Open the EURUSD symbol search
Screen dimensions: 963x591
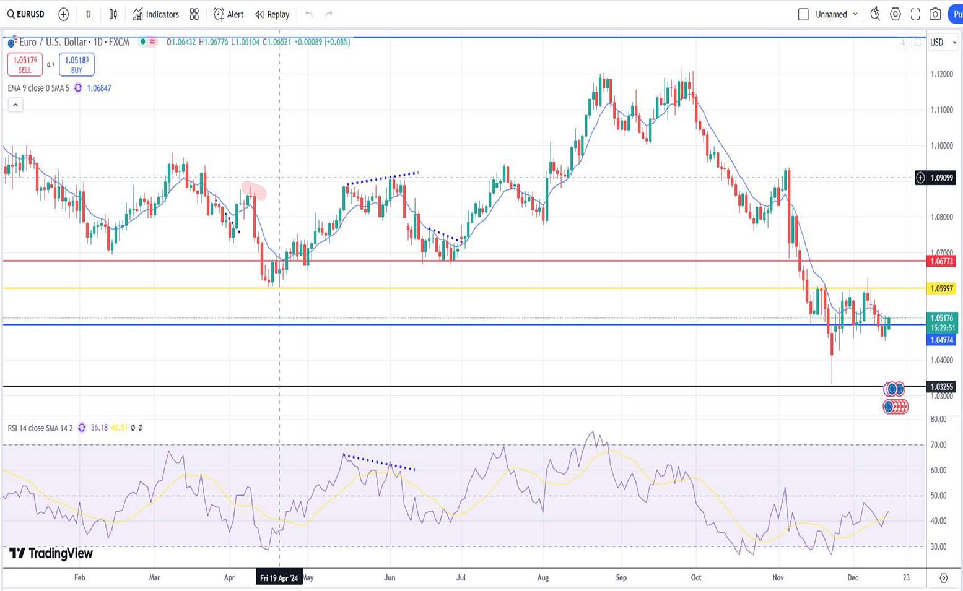(26, 14)
